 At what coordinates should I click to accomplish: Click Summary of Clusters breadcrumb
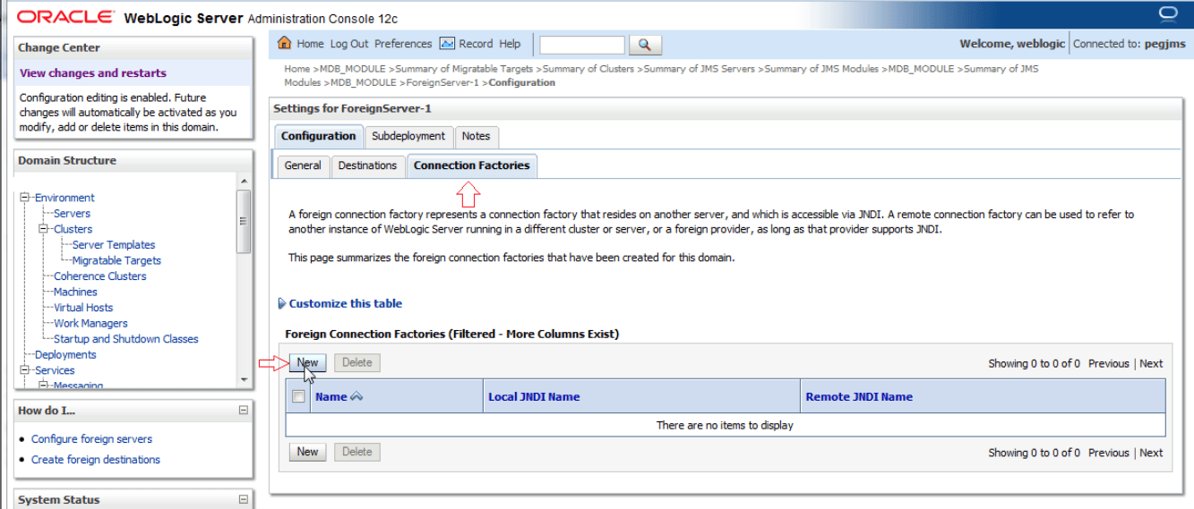click(x=588, y=69)
